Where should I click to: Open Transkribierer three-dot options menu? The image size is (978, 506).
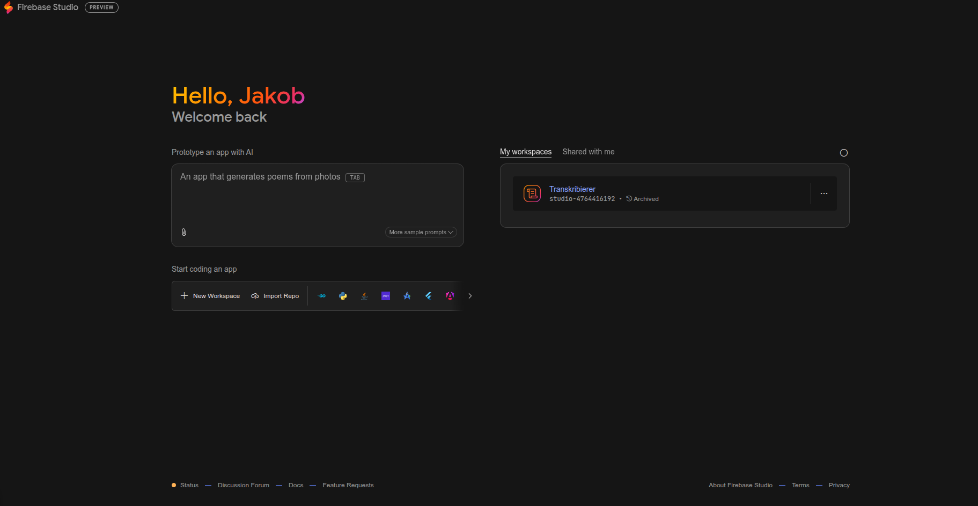pyautogui.click(x=823, y=194)
